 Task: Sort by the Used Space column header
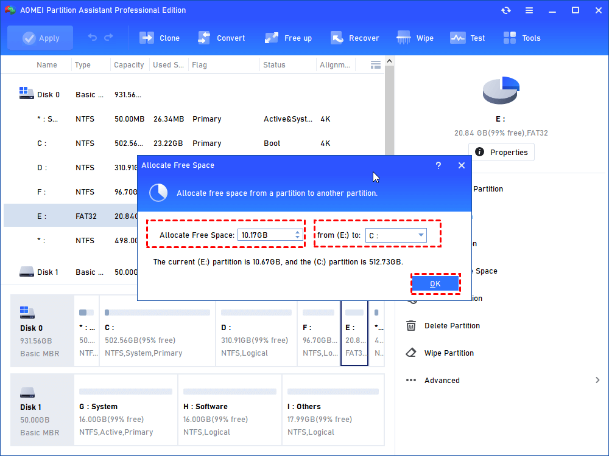click(168, 65)
